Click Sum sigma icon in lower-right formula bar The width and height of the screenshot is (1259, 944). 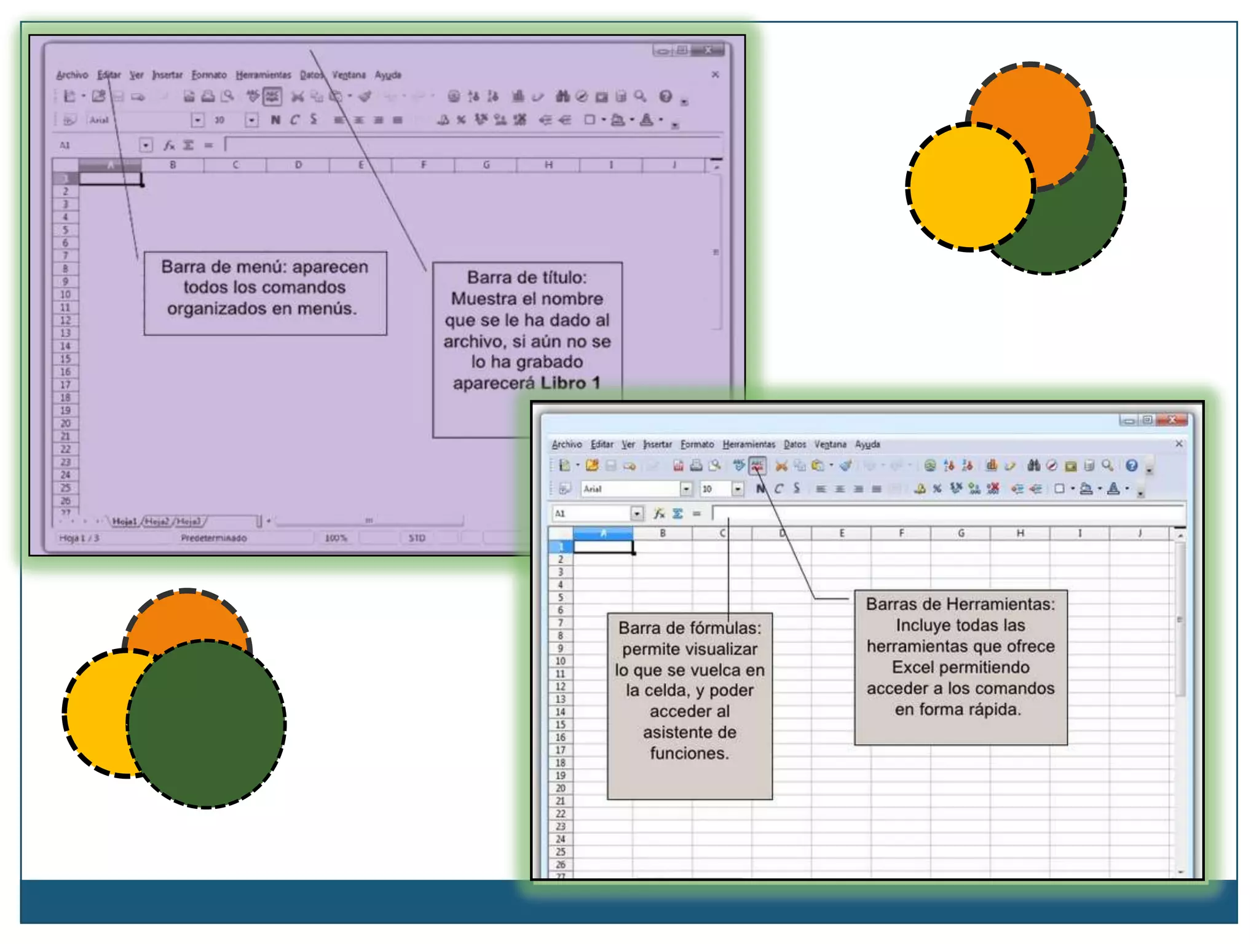coord(677,513)
